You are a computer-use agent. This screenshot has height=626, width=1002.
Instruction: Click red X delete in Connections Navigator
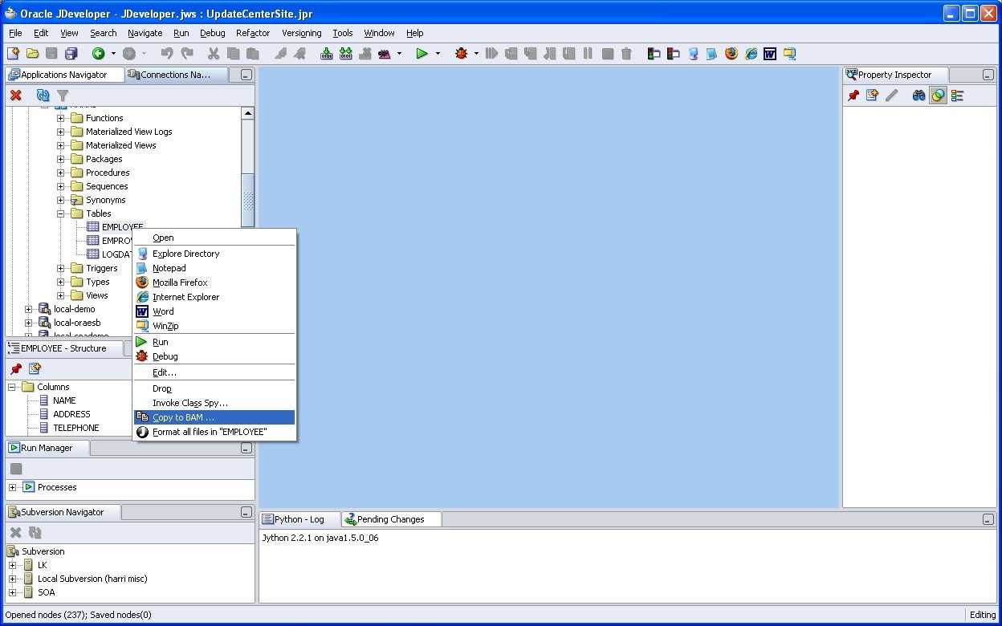(x=15, y=96)
